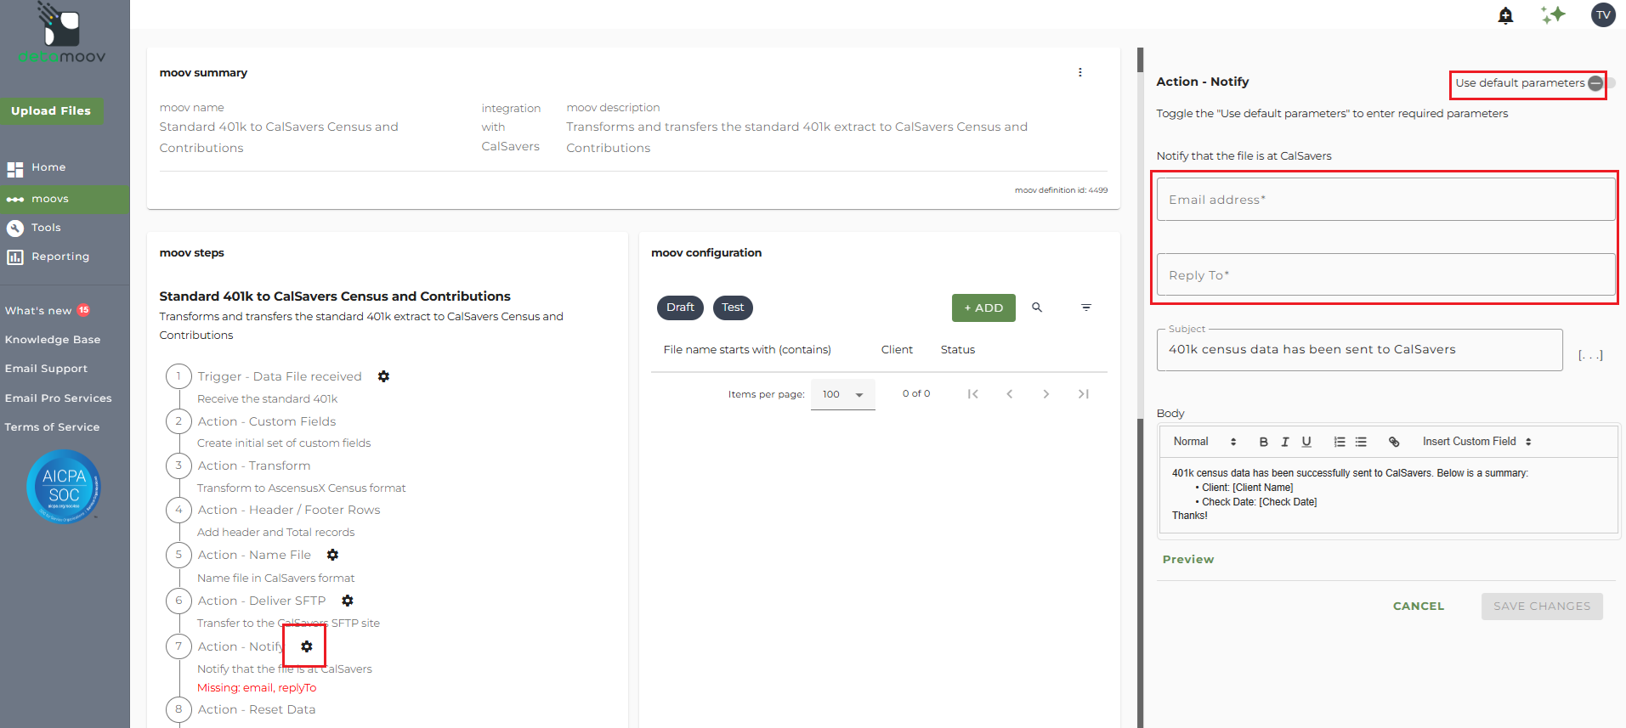
Task: Apply italic formatting in Body editor
Action: (1285, 442)
